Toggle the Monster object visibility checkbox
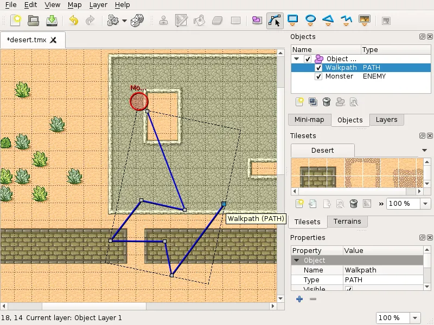This screenshot has width=434, height=325. pyautogui.click(x=319, y=77)
